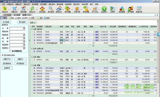Open 客户管理 people icon
Screen dimensions: 160x97
[x=130, y=10]
